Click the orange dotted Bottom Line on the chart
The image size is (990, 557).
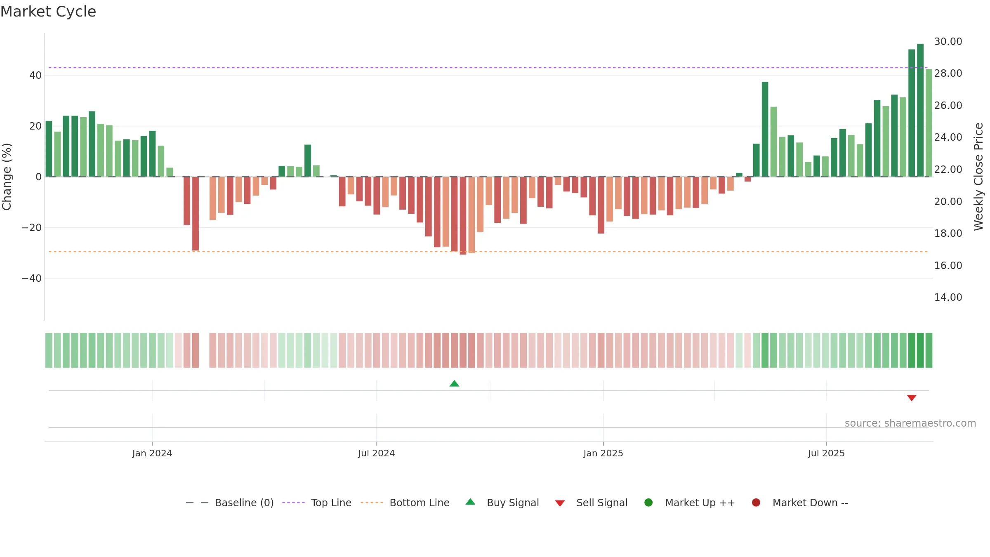[x=488, y=252]
